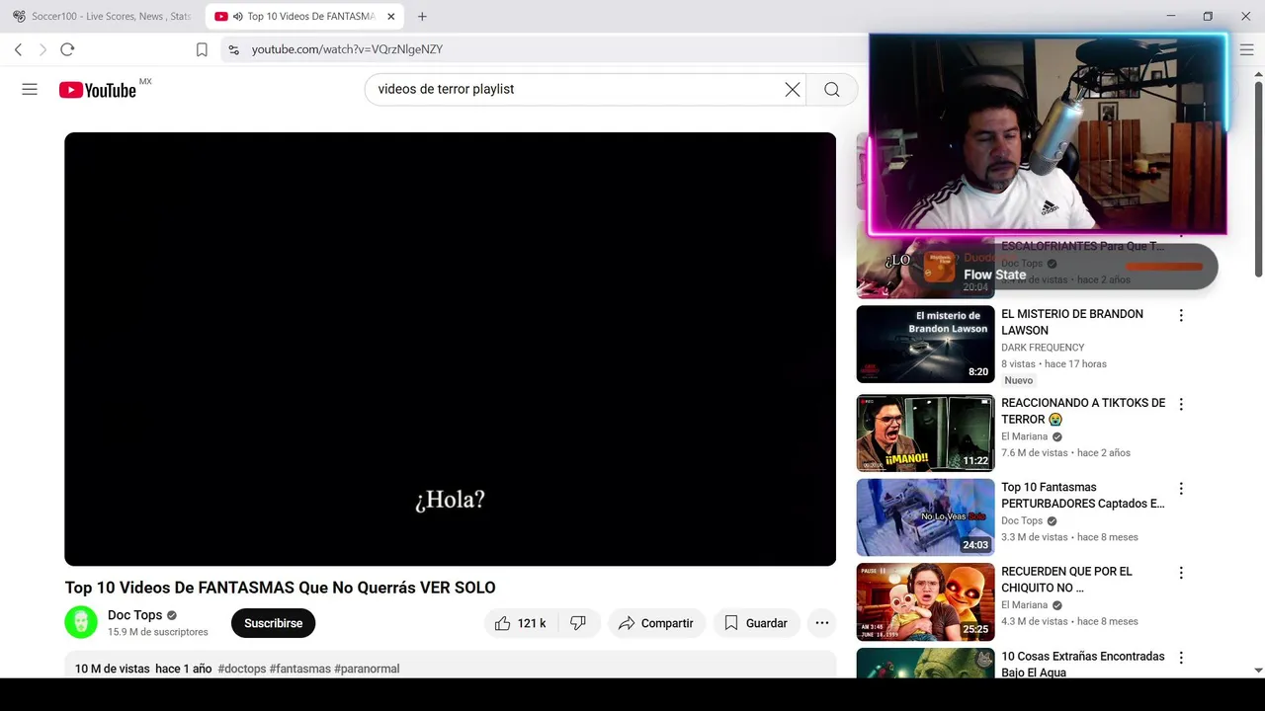Click title EL MISTERIO DE BRANDON LAWSON
The width and height of the screenshot is (1265, 711).
[x=1072, y=322]
